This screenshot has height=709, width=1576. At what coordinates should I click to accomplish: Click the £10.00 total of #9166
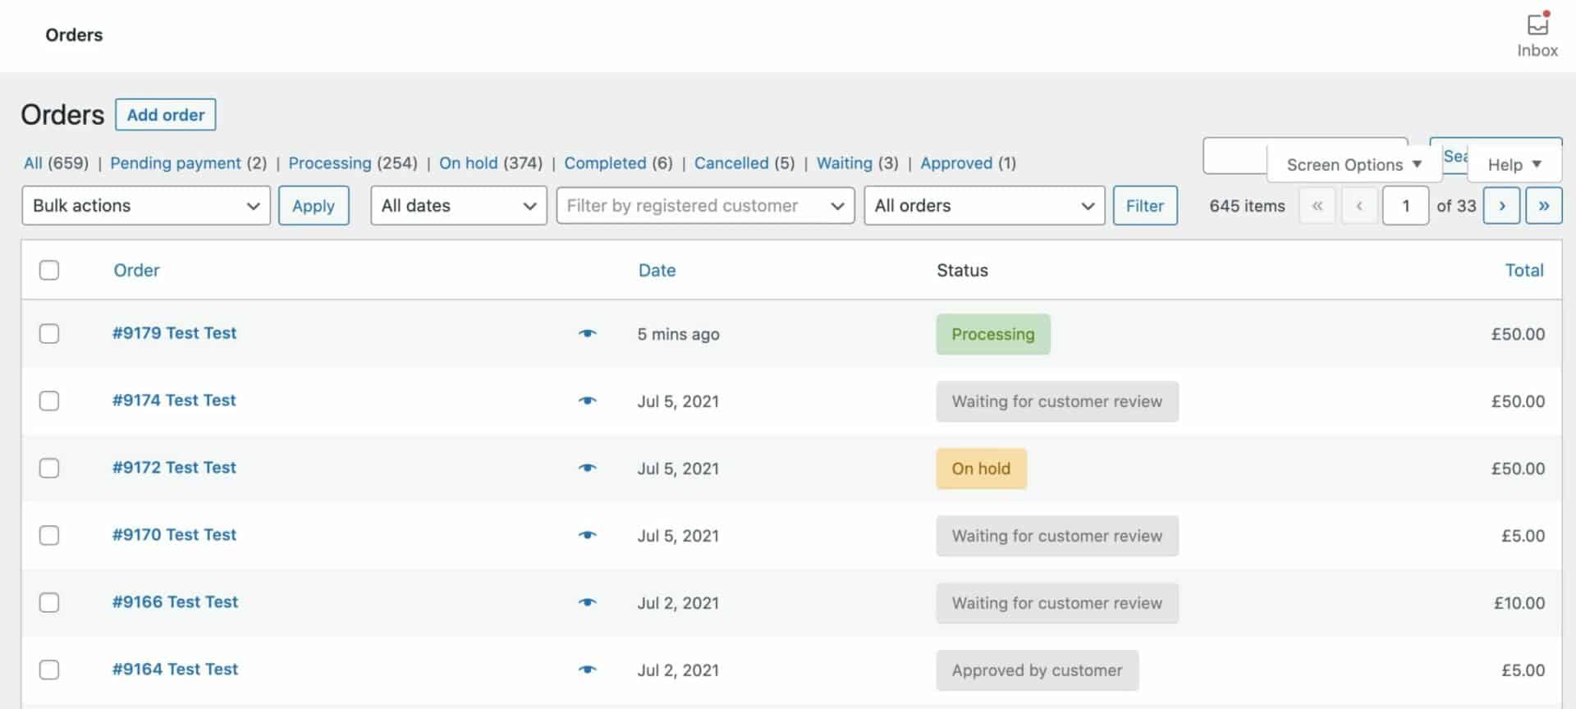[1519, 603]
